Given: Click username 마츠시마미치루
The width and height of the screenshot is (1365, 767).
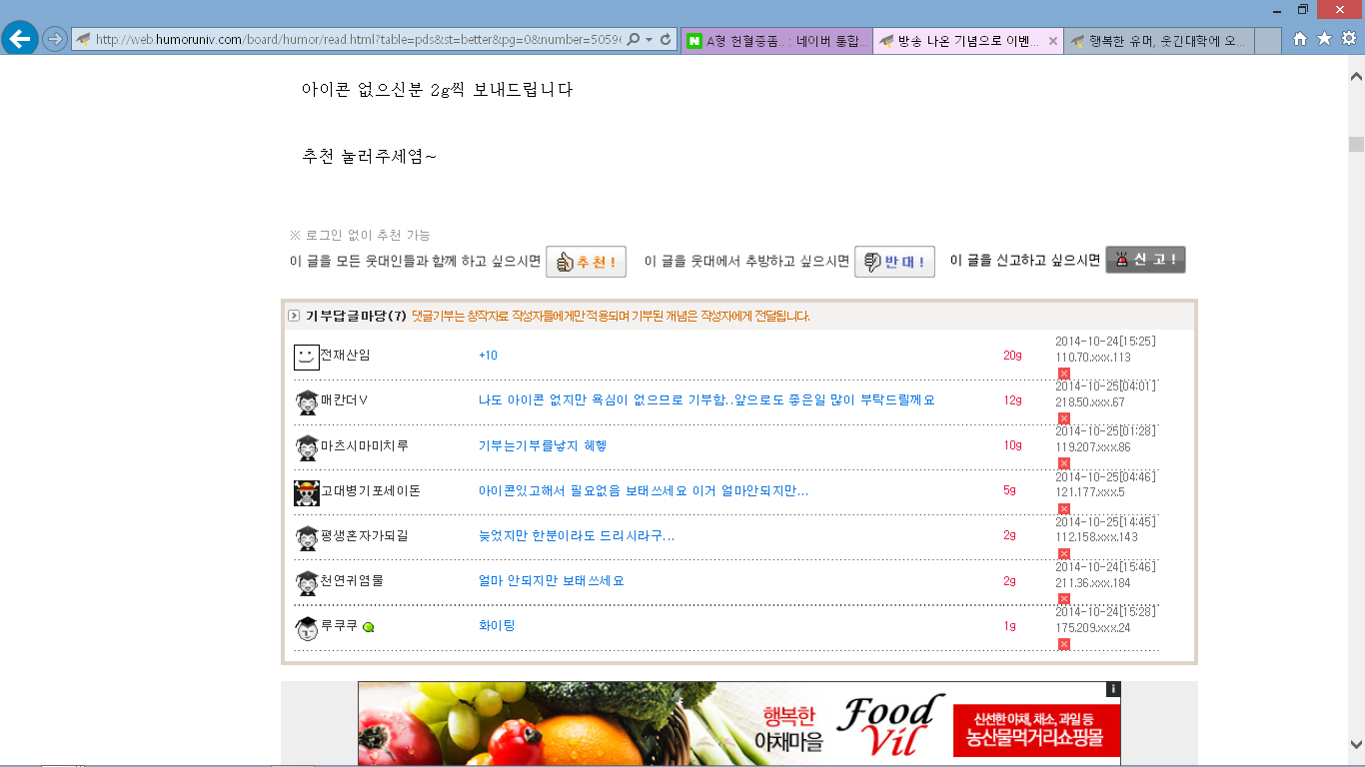Looking at the screenshot, I should 365,445.
